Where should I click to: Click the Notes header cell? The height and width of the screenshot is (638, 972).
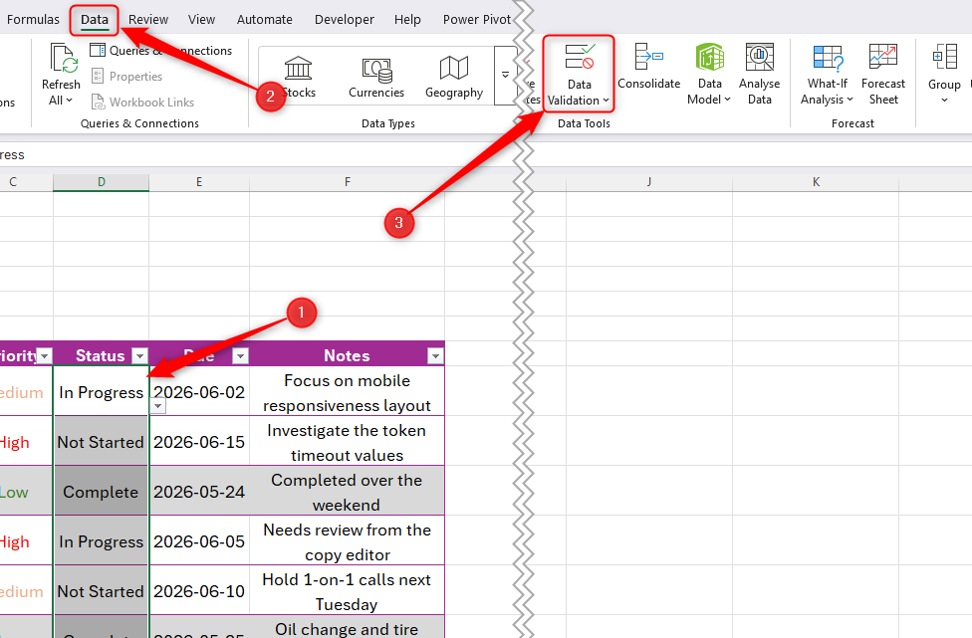click(348, 355)
